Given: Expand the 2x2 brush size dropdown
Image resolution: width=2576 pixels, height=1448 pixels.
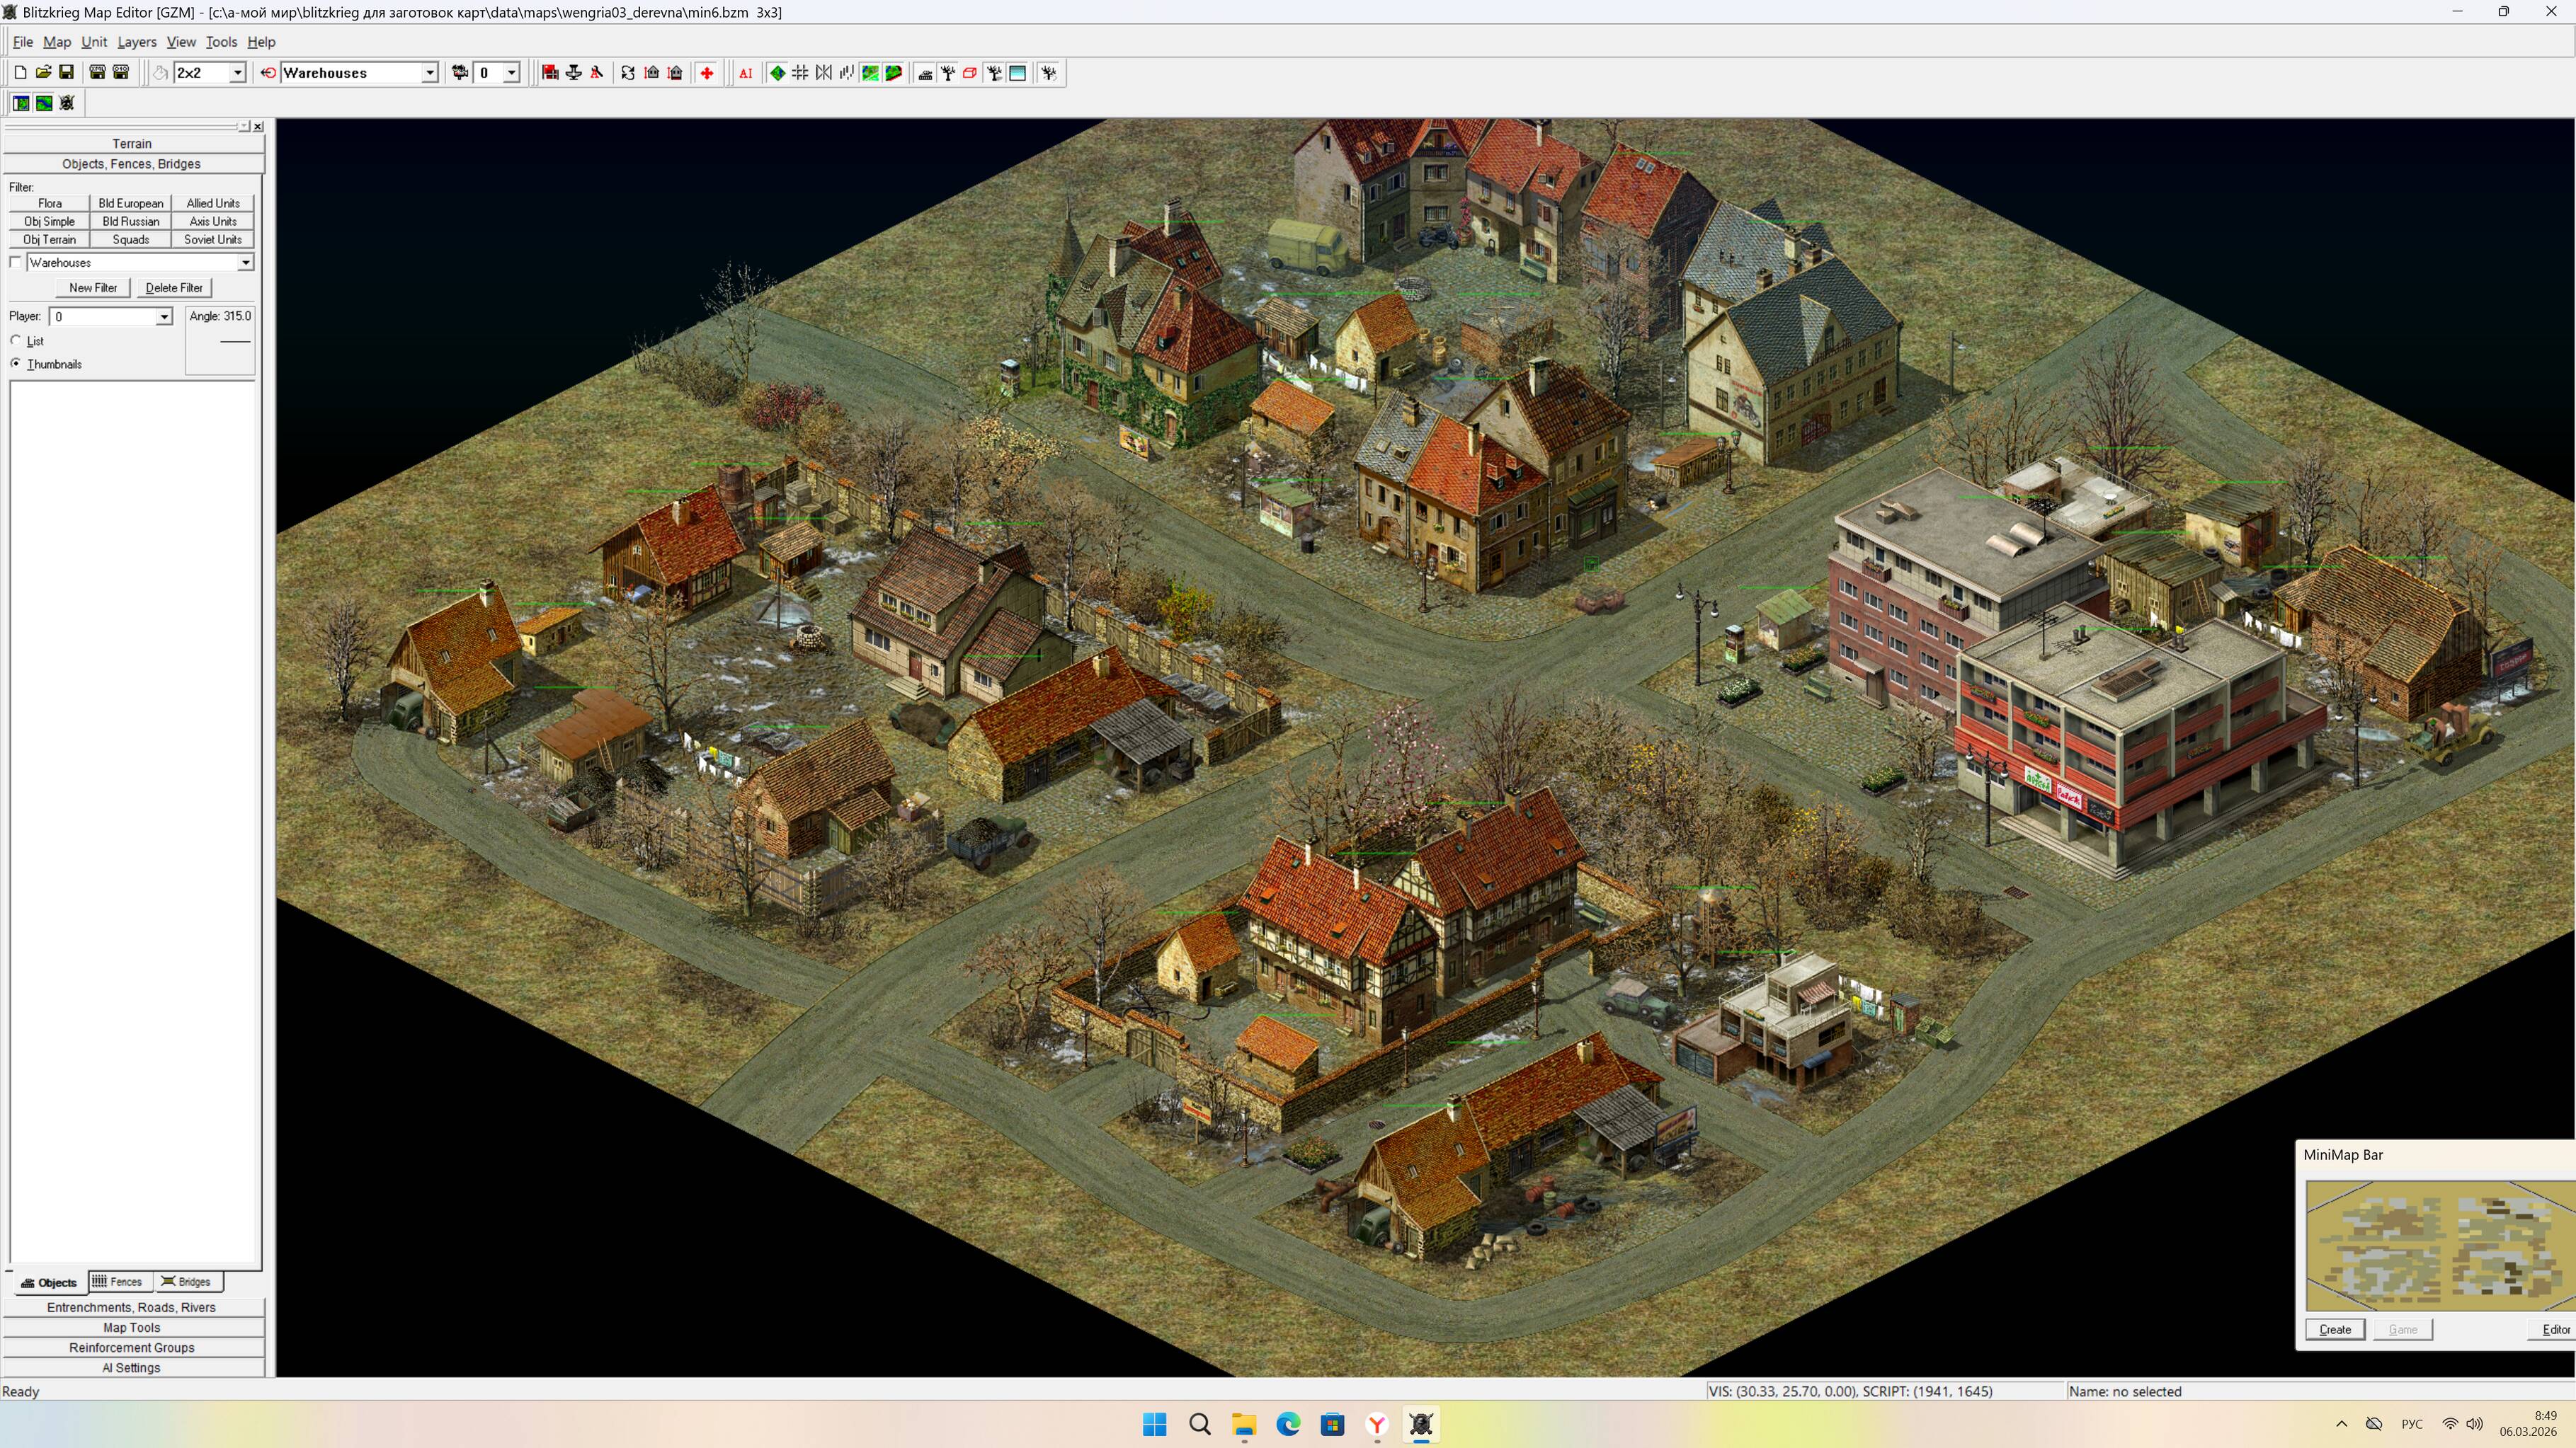Looking at the screenshot, I should [237, 73].
